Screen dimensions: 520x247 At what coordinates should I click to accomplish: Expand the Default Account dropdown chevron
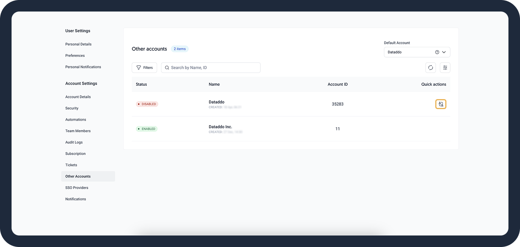click(444, 52)
